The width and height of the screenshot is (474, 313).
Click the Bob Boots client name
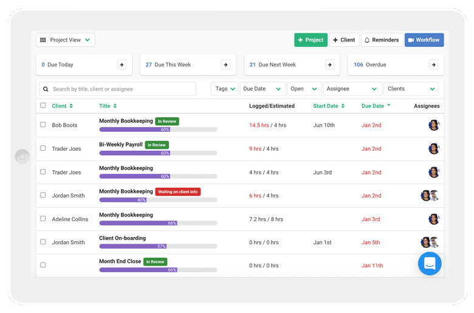coord(64,125)
